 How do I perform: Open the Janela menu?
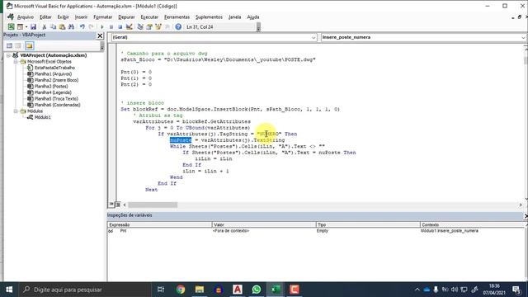point(234,17)
